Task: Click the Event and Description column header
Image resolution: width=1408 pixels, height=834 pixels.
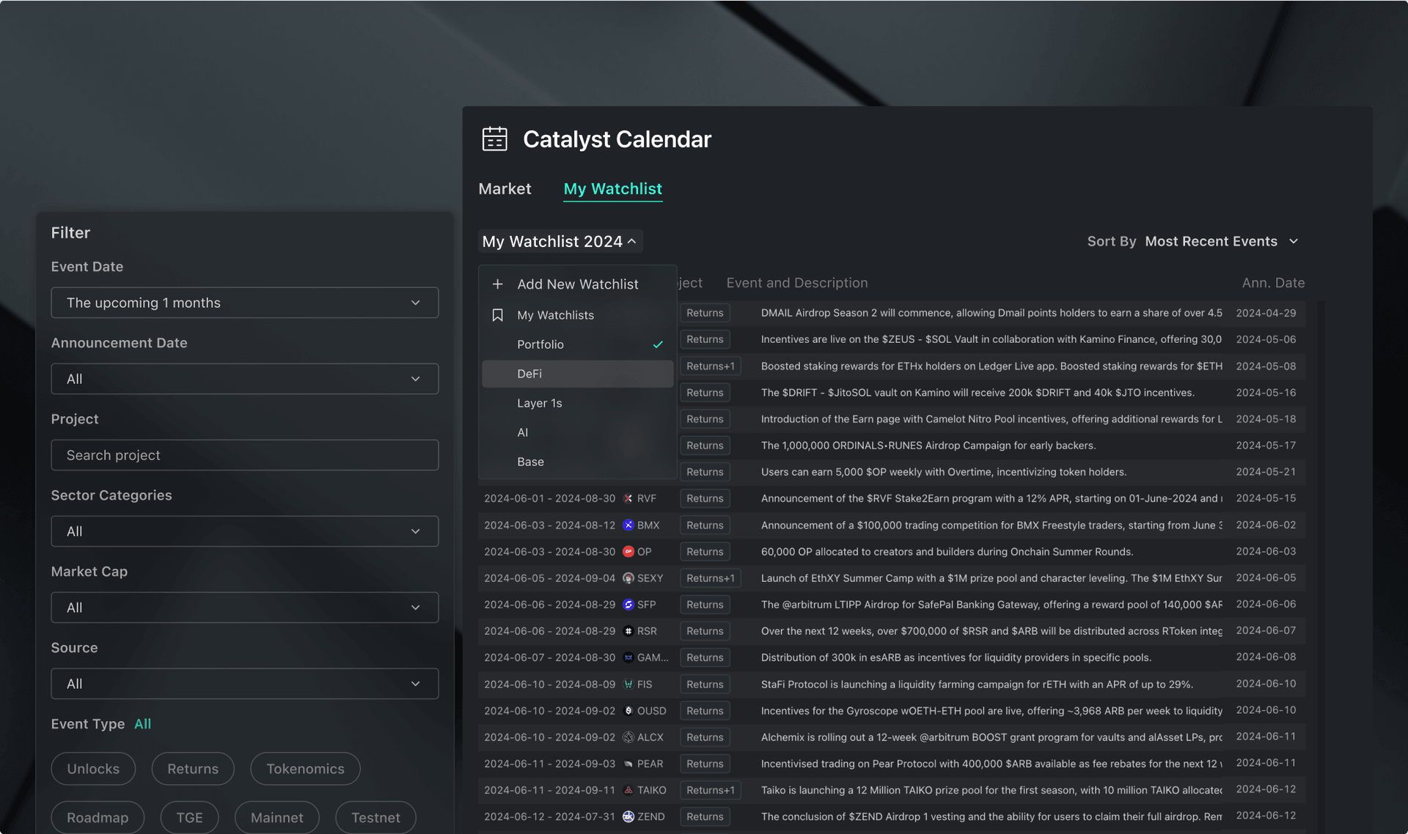Action: pyautogui.click(x=797, y=283)
